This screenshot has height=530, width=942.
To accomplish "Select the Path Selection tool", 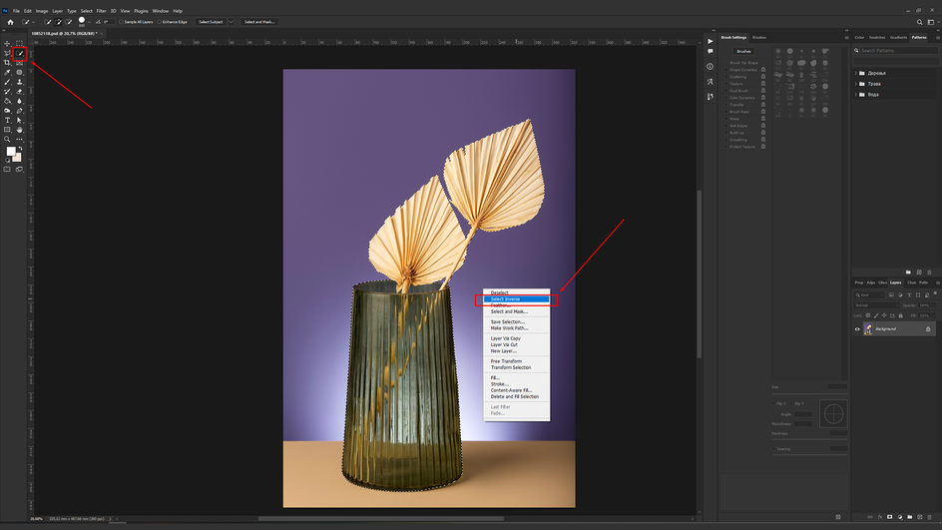I will click(x=19, y=120).
